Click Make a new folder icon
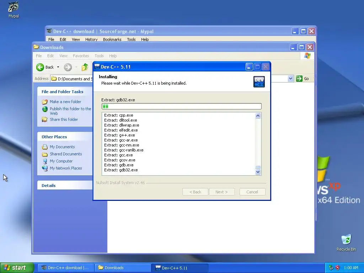 [45, 102]
